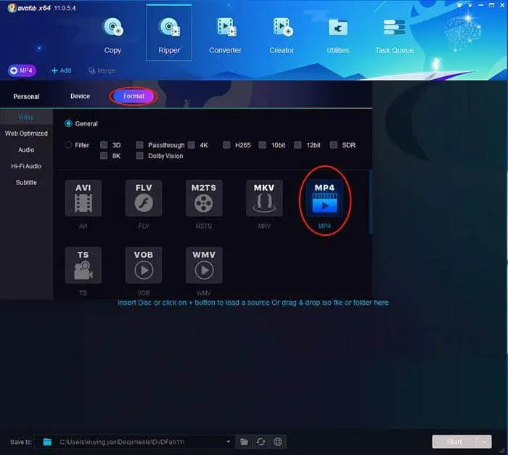Switch to the Personal tab

(x=26, y=97)
